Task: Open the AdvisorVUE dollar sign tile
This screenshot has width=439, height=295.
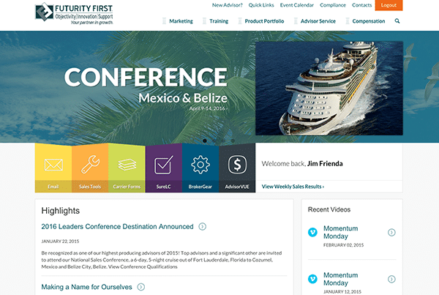Action: [x=237, y=168]
